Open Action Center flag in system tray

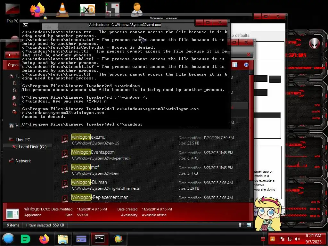(x=282, y=239)
